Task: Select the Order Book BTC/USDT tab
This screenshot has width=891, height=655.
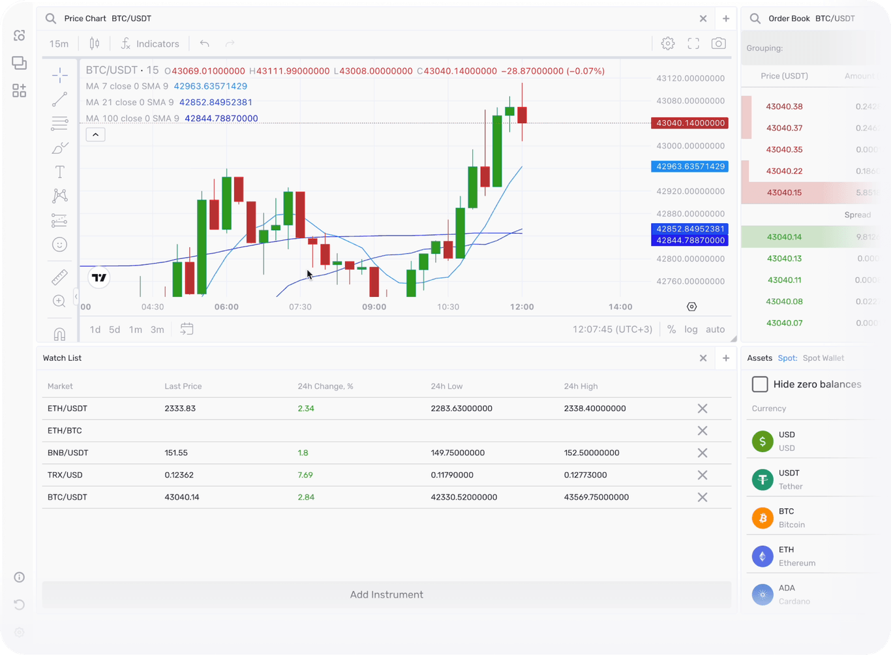Action: click(x=811, y=18)
